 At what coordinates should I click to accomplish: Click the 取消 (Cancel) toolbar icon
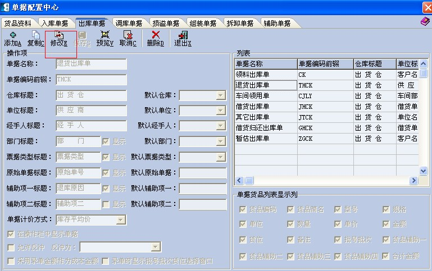[x=128, y=39]
